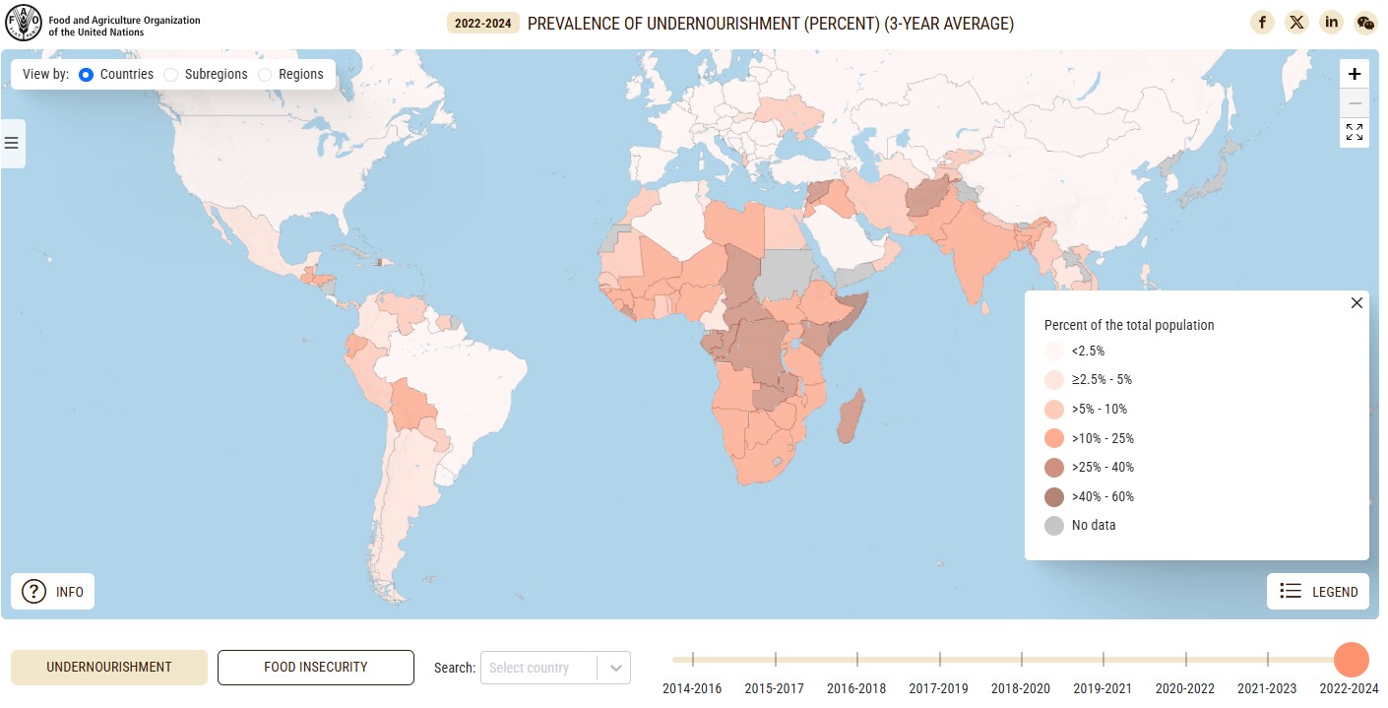Open the INFO panel

(52, 591)
